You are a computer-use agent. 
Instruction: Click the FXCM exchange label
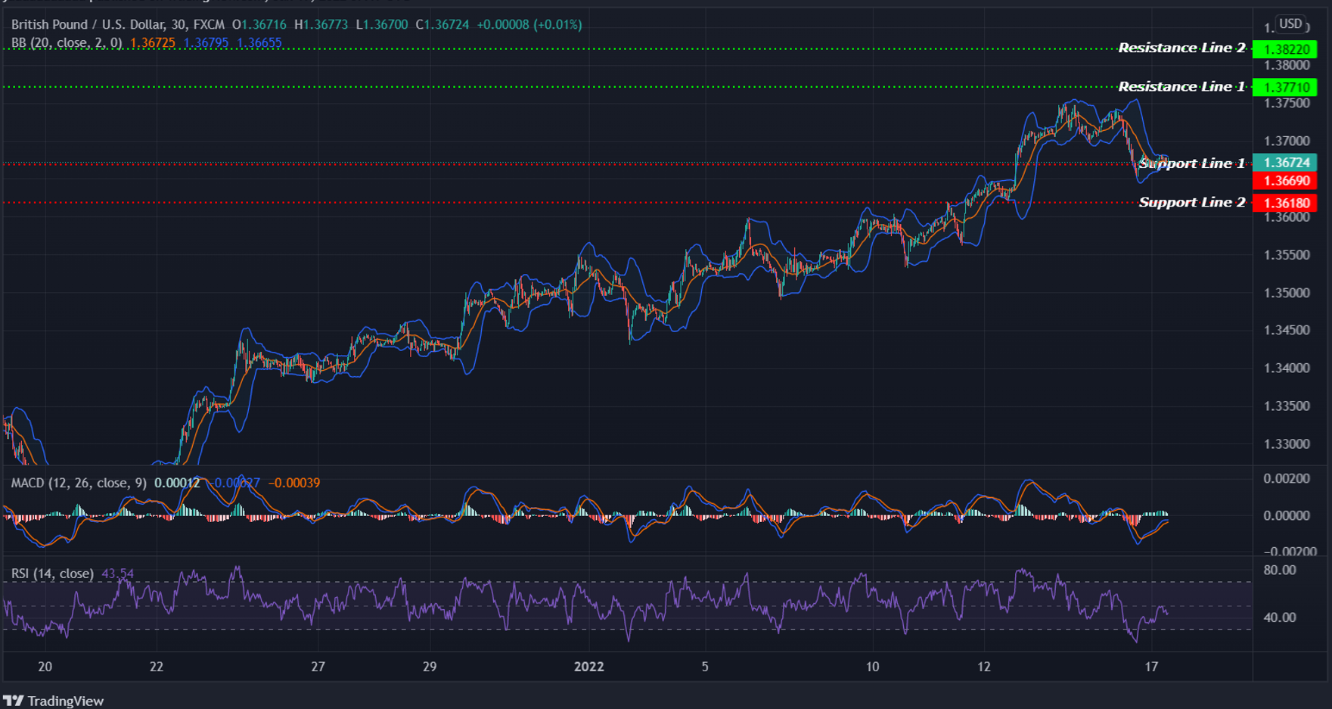click(209, 23)
